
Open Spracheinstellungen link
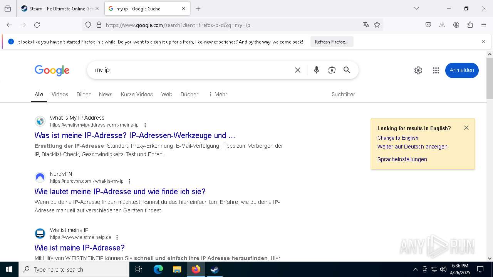click(x=402, y=159)
